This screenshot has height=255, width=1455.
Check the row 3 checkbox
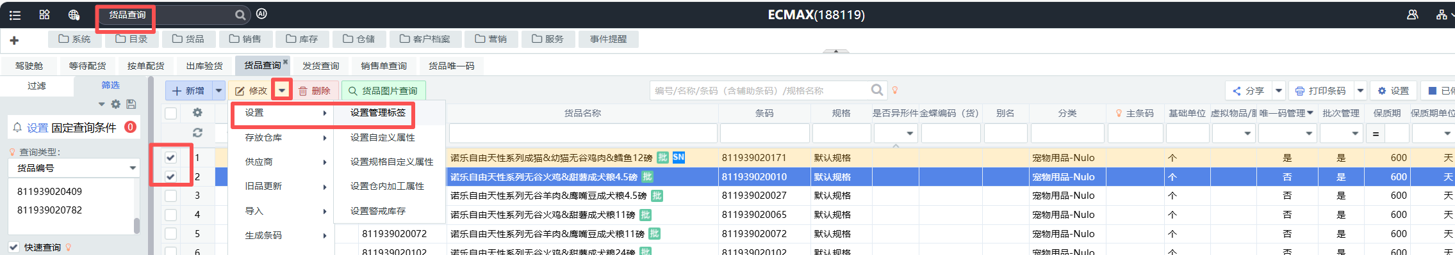pyautogui.click(x=170, y=196)
